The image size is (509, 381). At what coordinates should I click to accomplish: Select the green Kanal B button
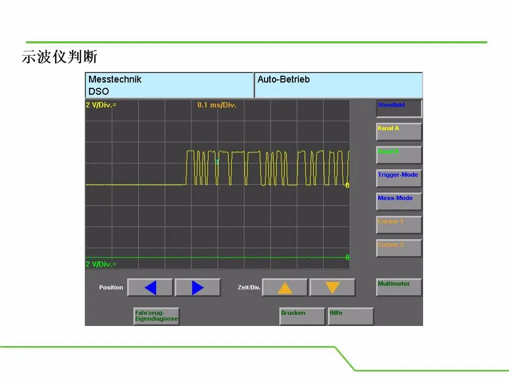(399, 155)
